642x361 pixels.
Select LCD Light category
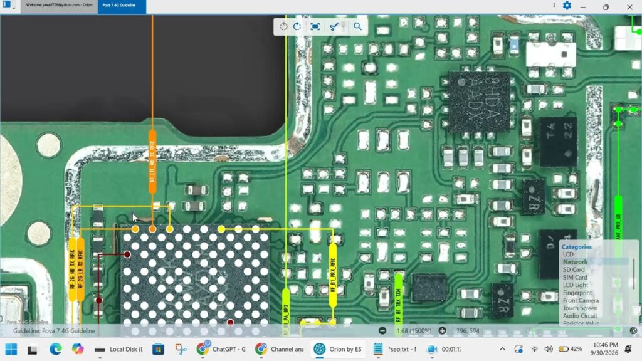pyautogui.click(x=576, y=285)
